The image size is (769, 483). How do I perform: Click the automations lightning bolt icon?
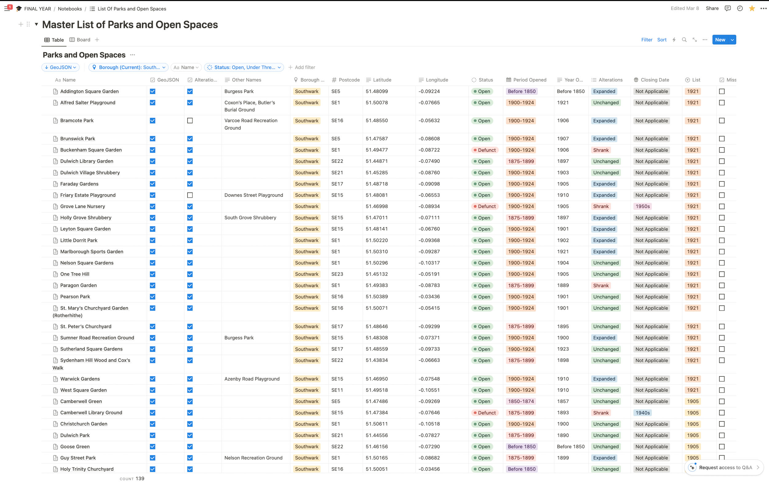pyautogui.click(x=674, y=40)
